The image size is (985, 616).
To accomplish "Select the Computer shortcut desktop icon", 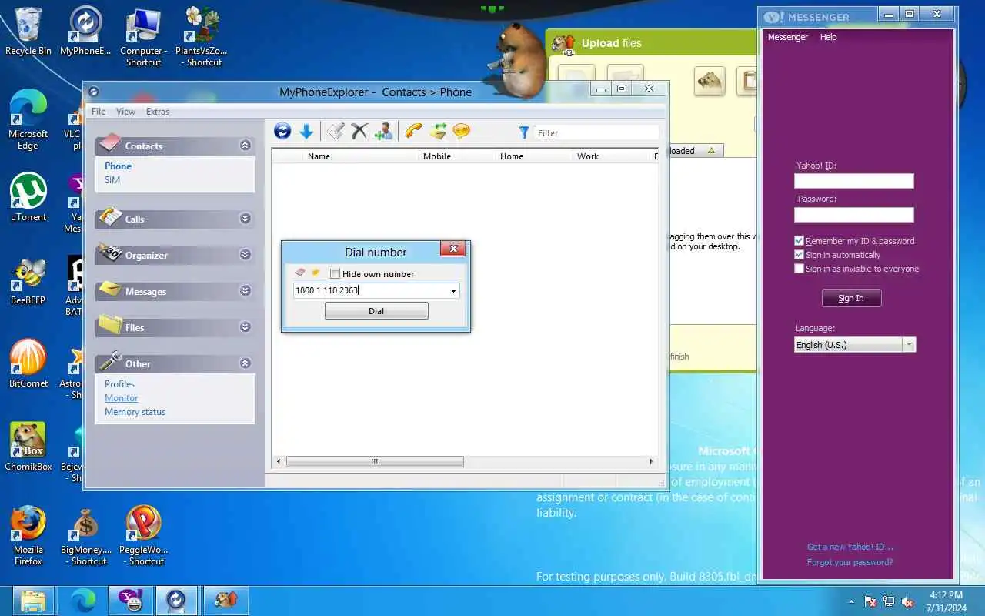I will point(144,37).
